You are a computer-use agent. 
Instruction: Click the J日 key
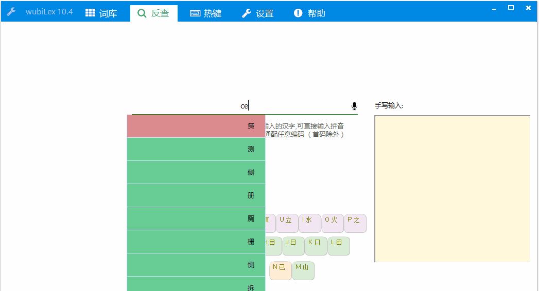pos(293,246)
